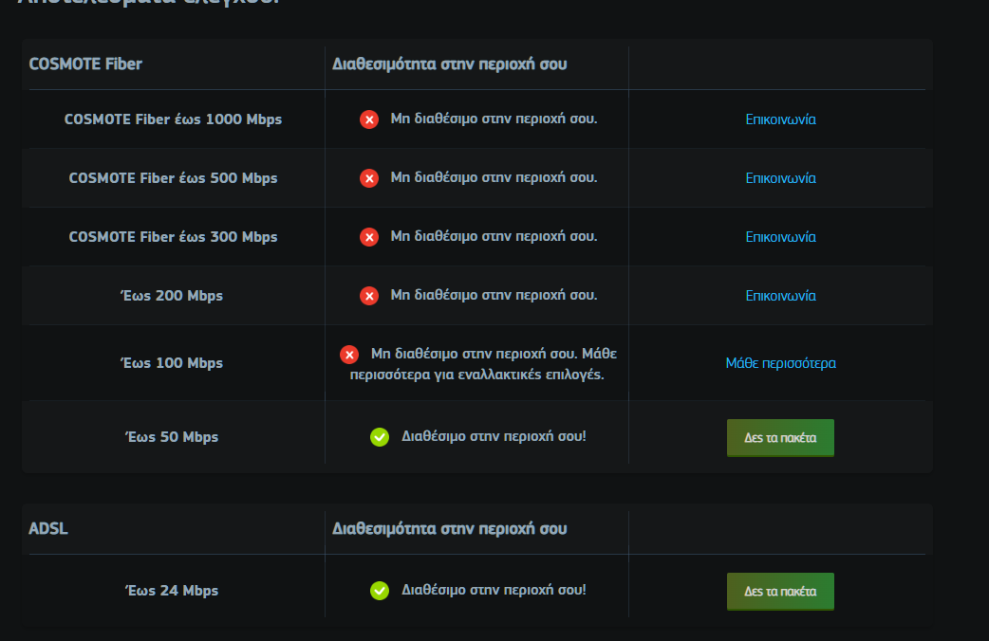Click green check icon in Έως 50 Mbps row
The height and width of the screenshot is (641, 989).
click(x=380, y=437)
